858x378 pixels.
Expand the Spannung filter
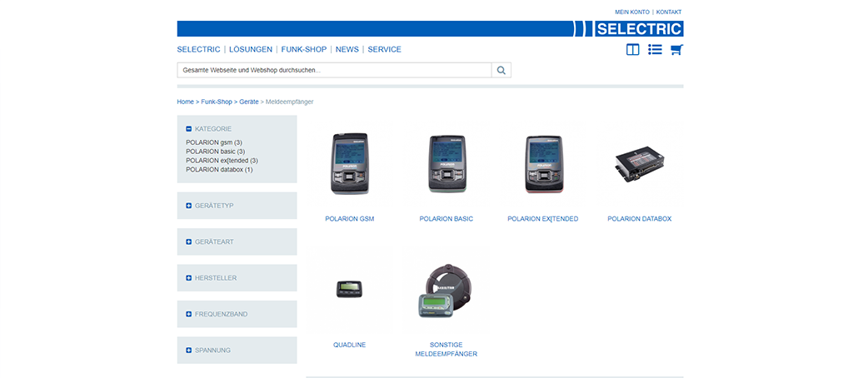point(189,351)
